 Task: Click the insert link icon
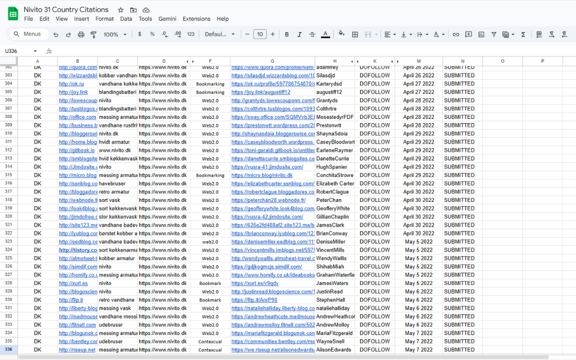click(x=455, y=34)
